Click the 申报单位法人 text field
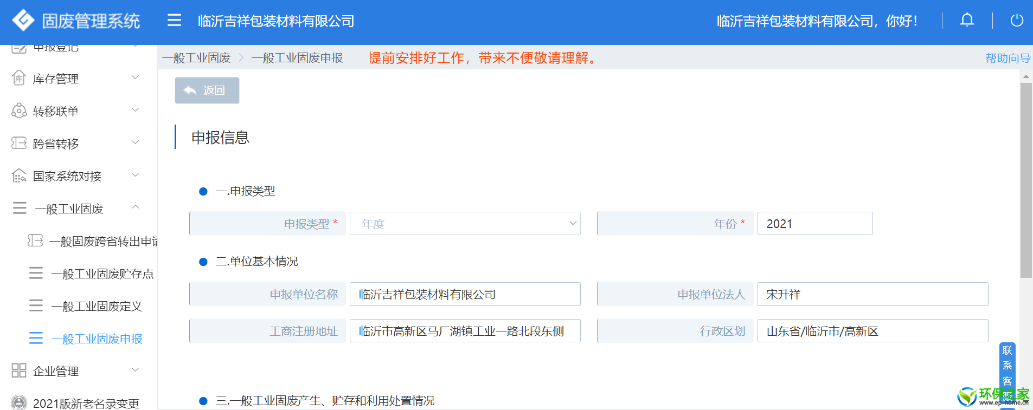 point(872,294)
